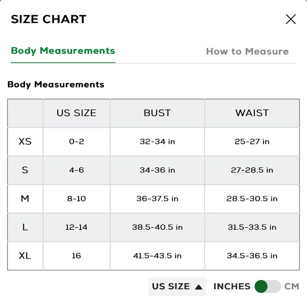This screenshot has height=307, width=307.
Task: Click the CM unit label
Action: point(291,286)
